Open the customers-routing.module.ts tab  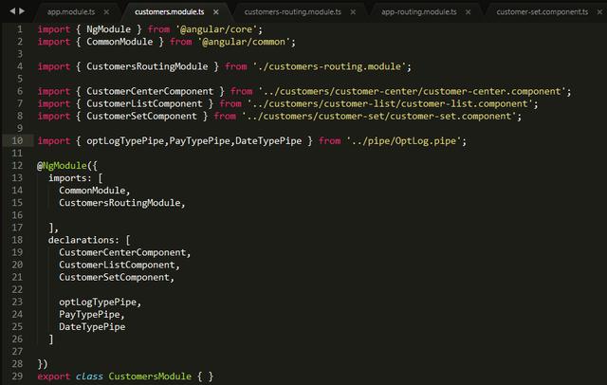point(293,12)
